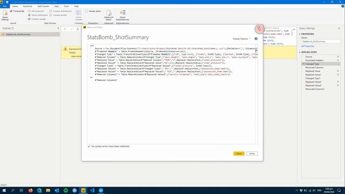Open taskbar search

pyautogui.click(x=13, y=190)
